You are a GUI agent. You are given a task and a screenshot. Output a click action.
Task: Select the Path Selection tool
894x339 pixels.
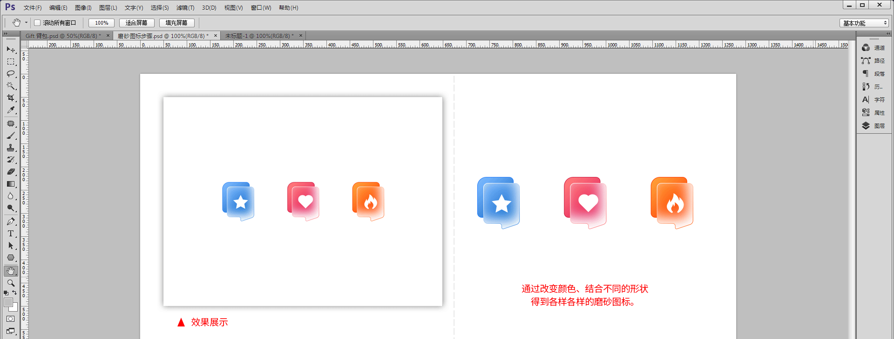pos(11,246)
